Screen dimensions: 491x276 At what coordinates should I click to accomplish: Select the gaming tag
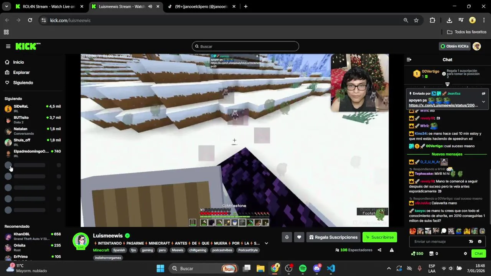[147, 250]
